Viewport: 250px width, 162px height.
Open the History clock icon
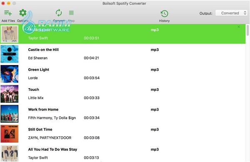coord(165,14)
